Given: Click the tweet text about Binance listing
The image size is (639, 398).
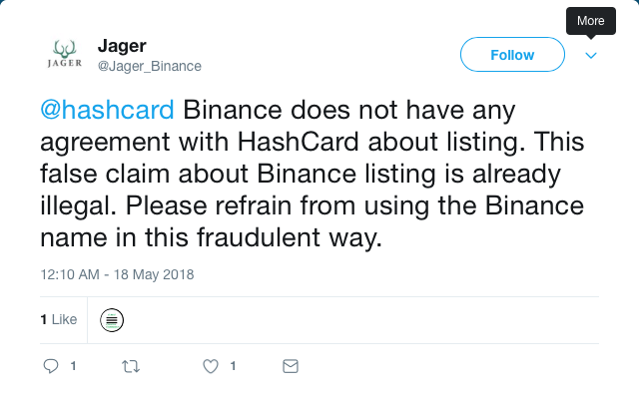Looking at the screenshot, I should (x=313, y=174).
